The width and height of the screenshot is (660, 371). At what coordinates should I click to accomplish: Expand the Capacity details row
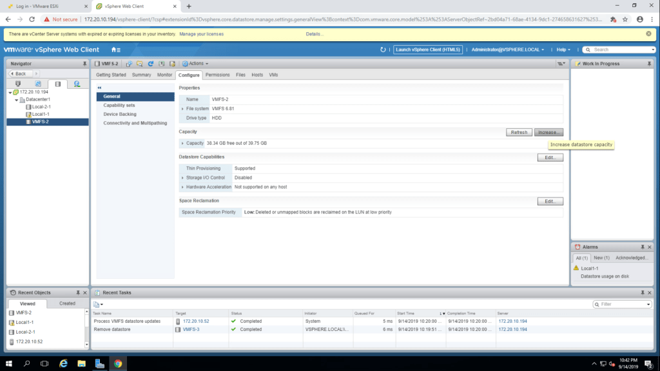(x=182, y=143)
